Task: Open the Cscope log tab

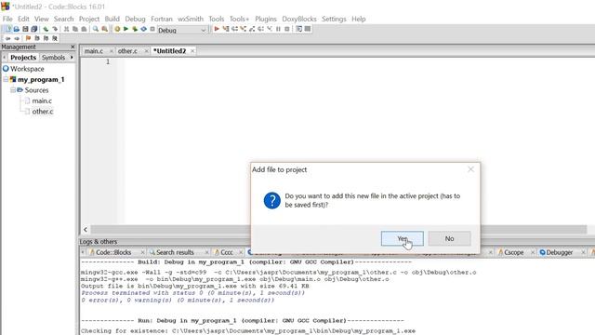Action: tap(514, 252)
